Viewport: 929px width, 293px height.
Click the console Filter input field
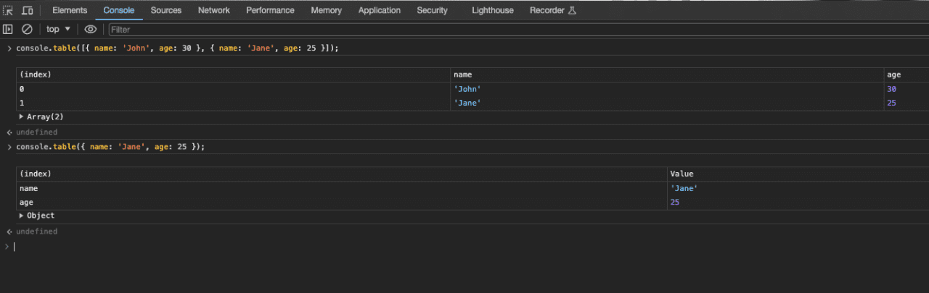click(517, 30)
